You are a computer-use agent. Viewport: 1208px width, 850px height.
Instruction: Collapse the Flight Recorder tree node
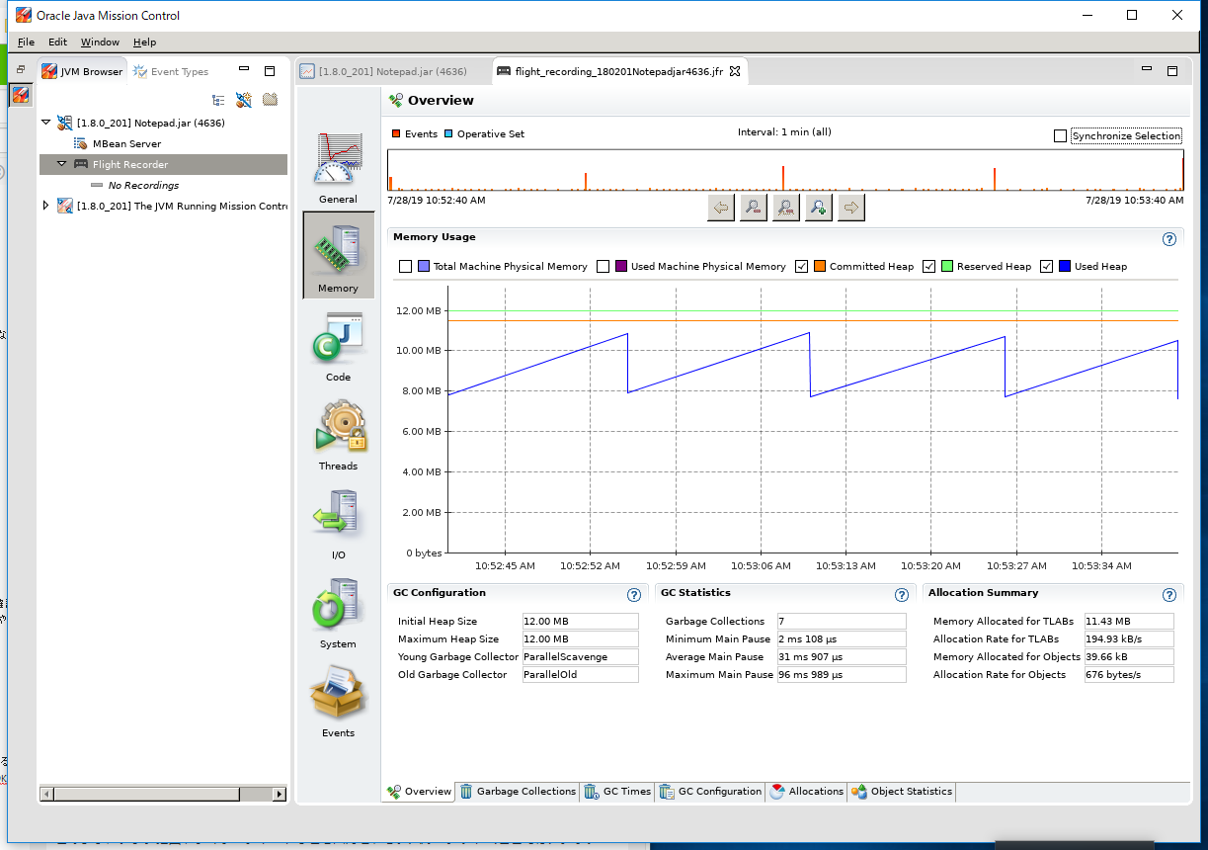(x=61, y=164)
